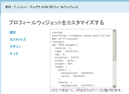Click the 'height: 450,' code line
The height and width of the screenshot is (94, 129).
64,64
